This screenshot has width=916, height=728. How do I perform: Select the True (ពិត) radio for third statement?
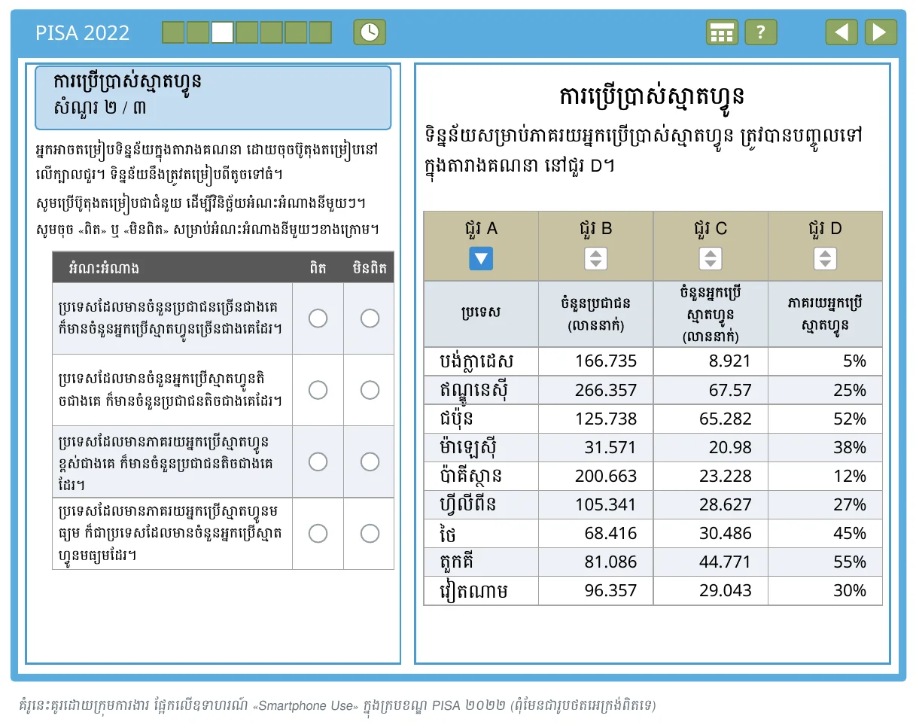click(318, 461)
